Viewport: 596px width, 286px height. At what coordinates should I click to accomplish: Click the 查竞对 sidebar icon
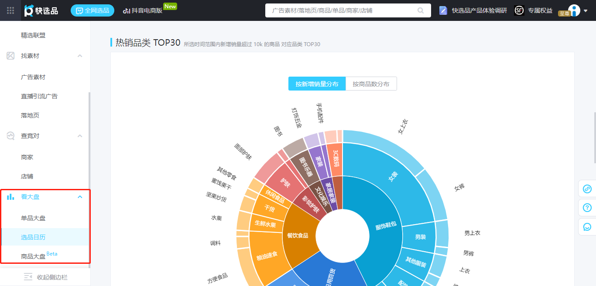(10, 136)
